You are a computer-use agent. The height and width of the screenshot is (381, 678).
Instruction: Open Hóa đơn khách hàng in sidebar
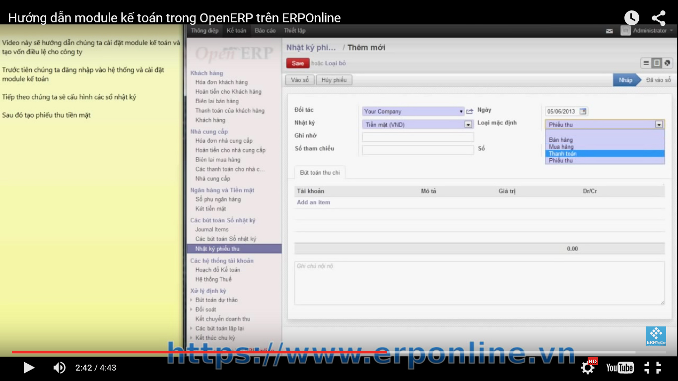pos(221,82)
